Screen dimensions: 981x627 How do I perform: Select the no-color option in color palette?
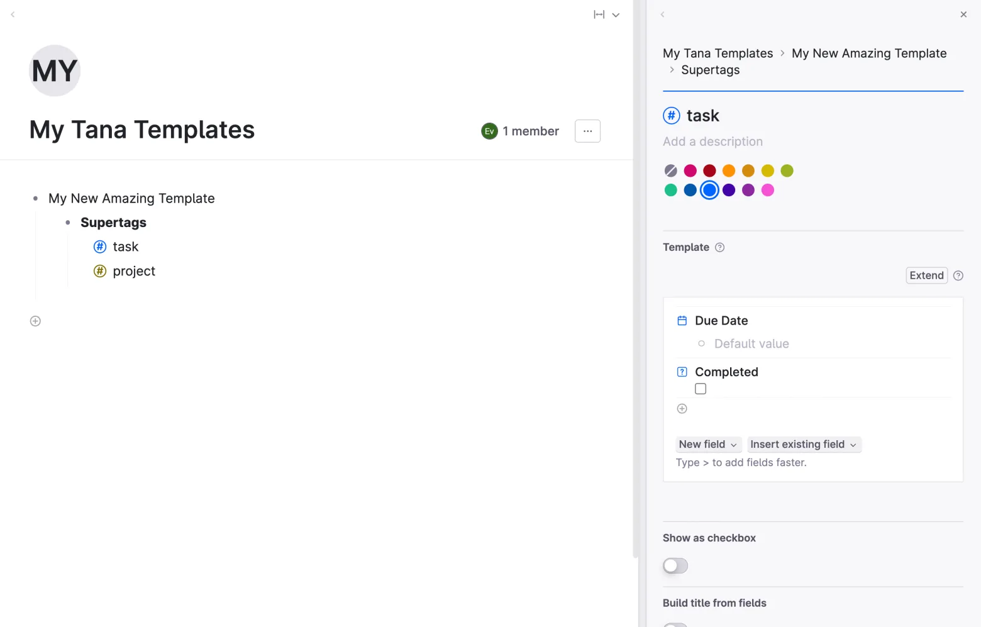[x=671, y=170]
